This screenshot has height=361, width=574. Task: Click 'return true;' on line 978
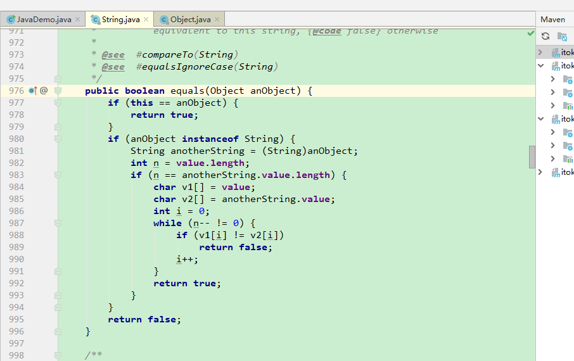pyautogui.click(x=164, y=115)
